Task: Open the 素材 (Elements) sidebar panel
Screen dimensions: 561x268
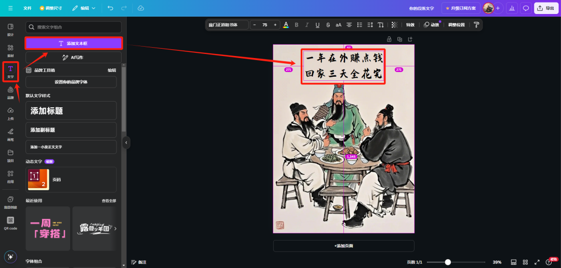Action: tap(10, 50)
